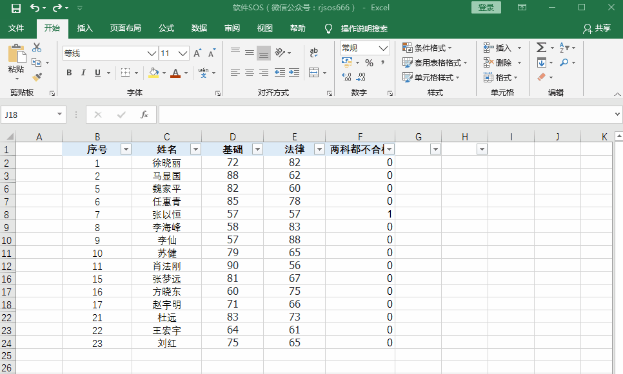The width and height of the screenshot is (623, 374).
Task: Click the Copy icon in clipboard group
Action: (x=37, y=62)
